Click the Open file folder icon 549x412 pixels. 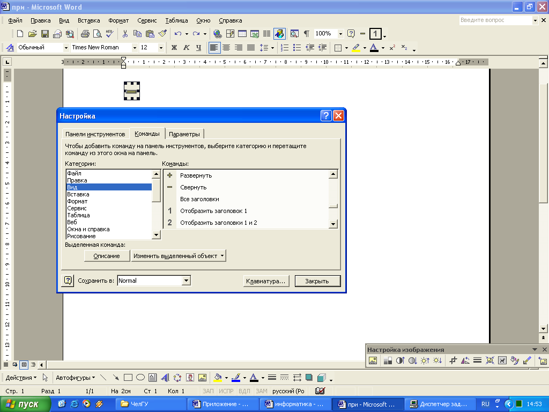pos(32,34)
